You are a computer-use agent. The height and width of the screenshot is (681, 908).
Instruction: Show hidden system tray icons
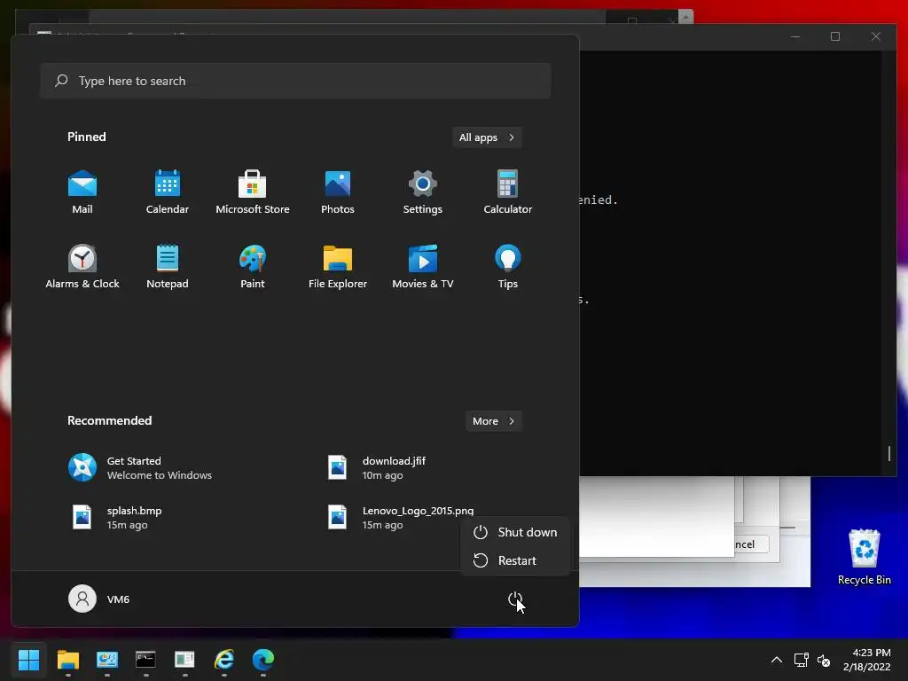[777, 660]
